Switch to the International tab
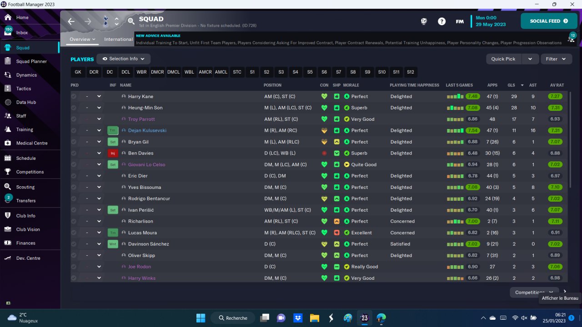This screenshot has height=327, width=582. point(118,39)
